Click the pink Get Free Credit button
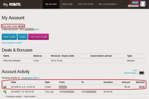Image resolution: width=149 pixels, height=99 pixels. [x=39, y=37]
